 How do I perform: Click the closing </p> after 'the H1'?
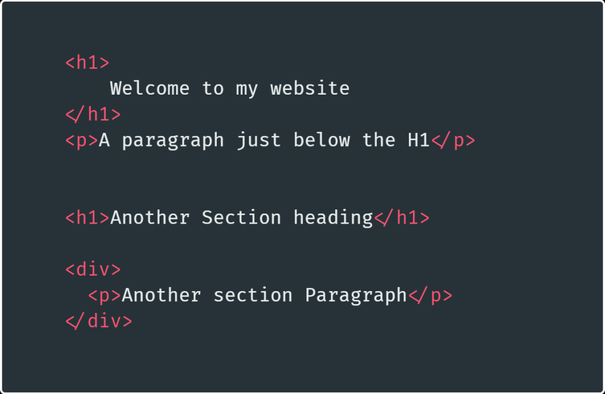pos(453,141)
